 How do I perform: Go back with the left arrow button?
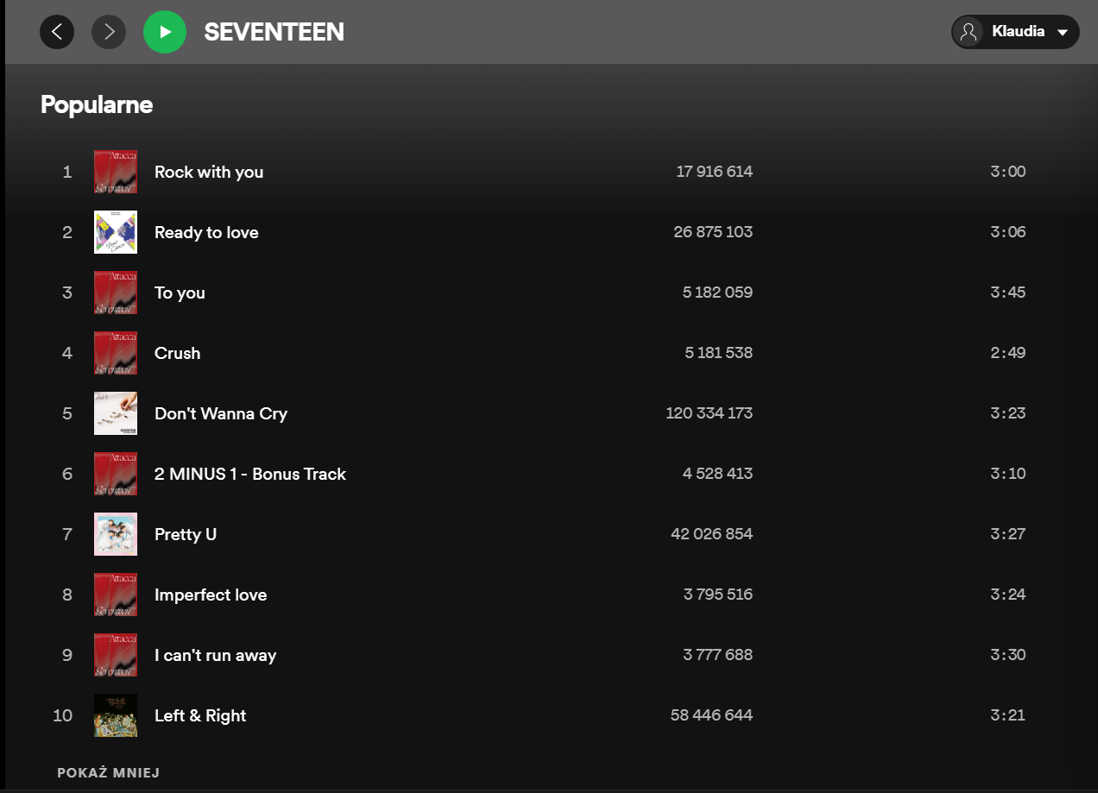[x=57, y=32]
